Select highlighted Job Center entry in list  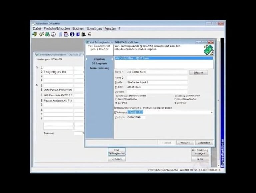tap(164, 58)
